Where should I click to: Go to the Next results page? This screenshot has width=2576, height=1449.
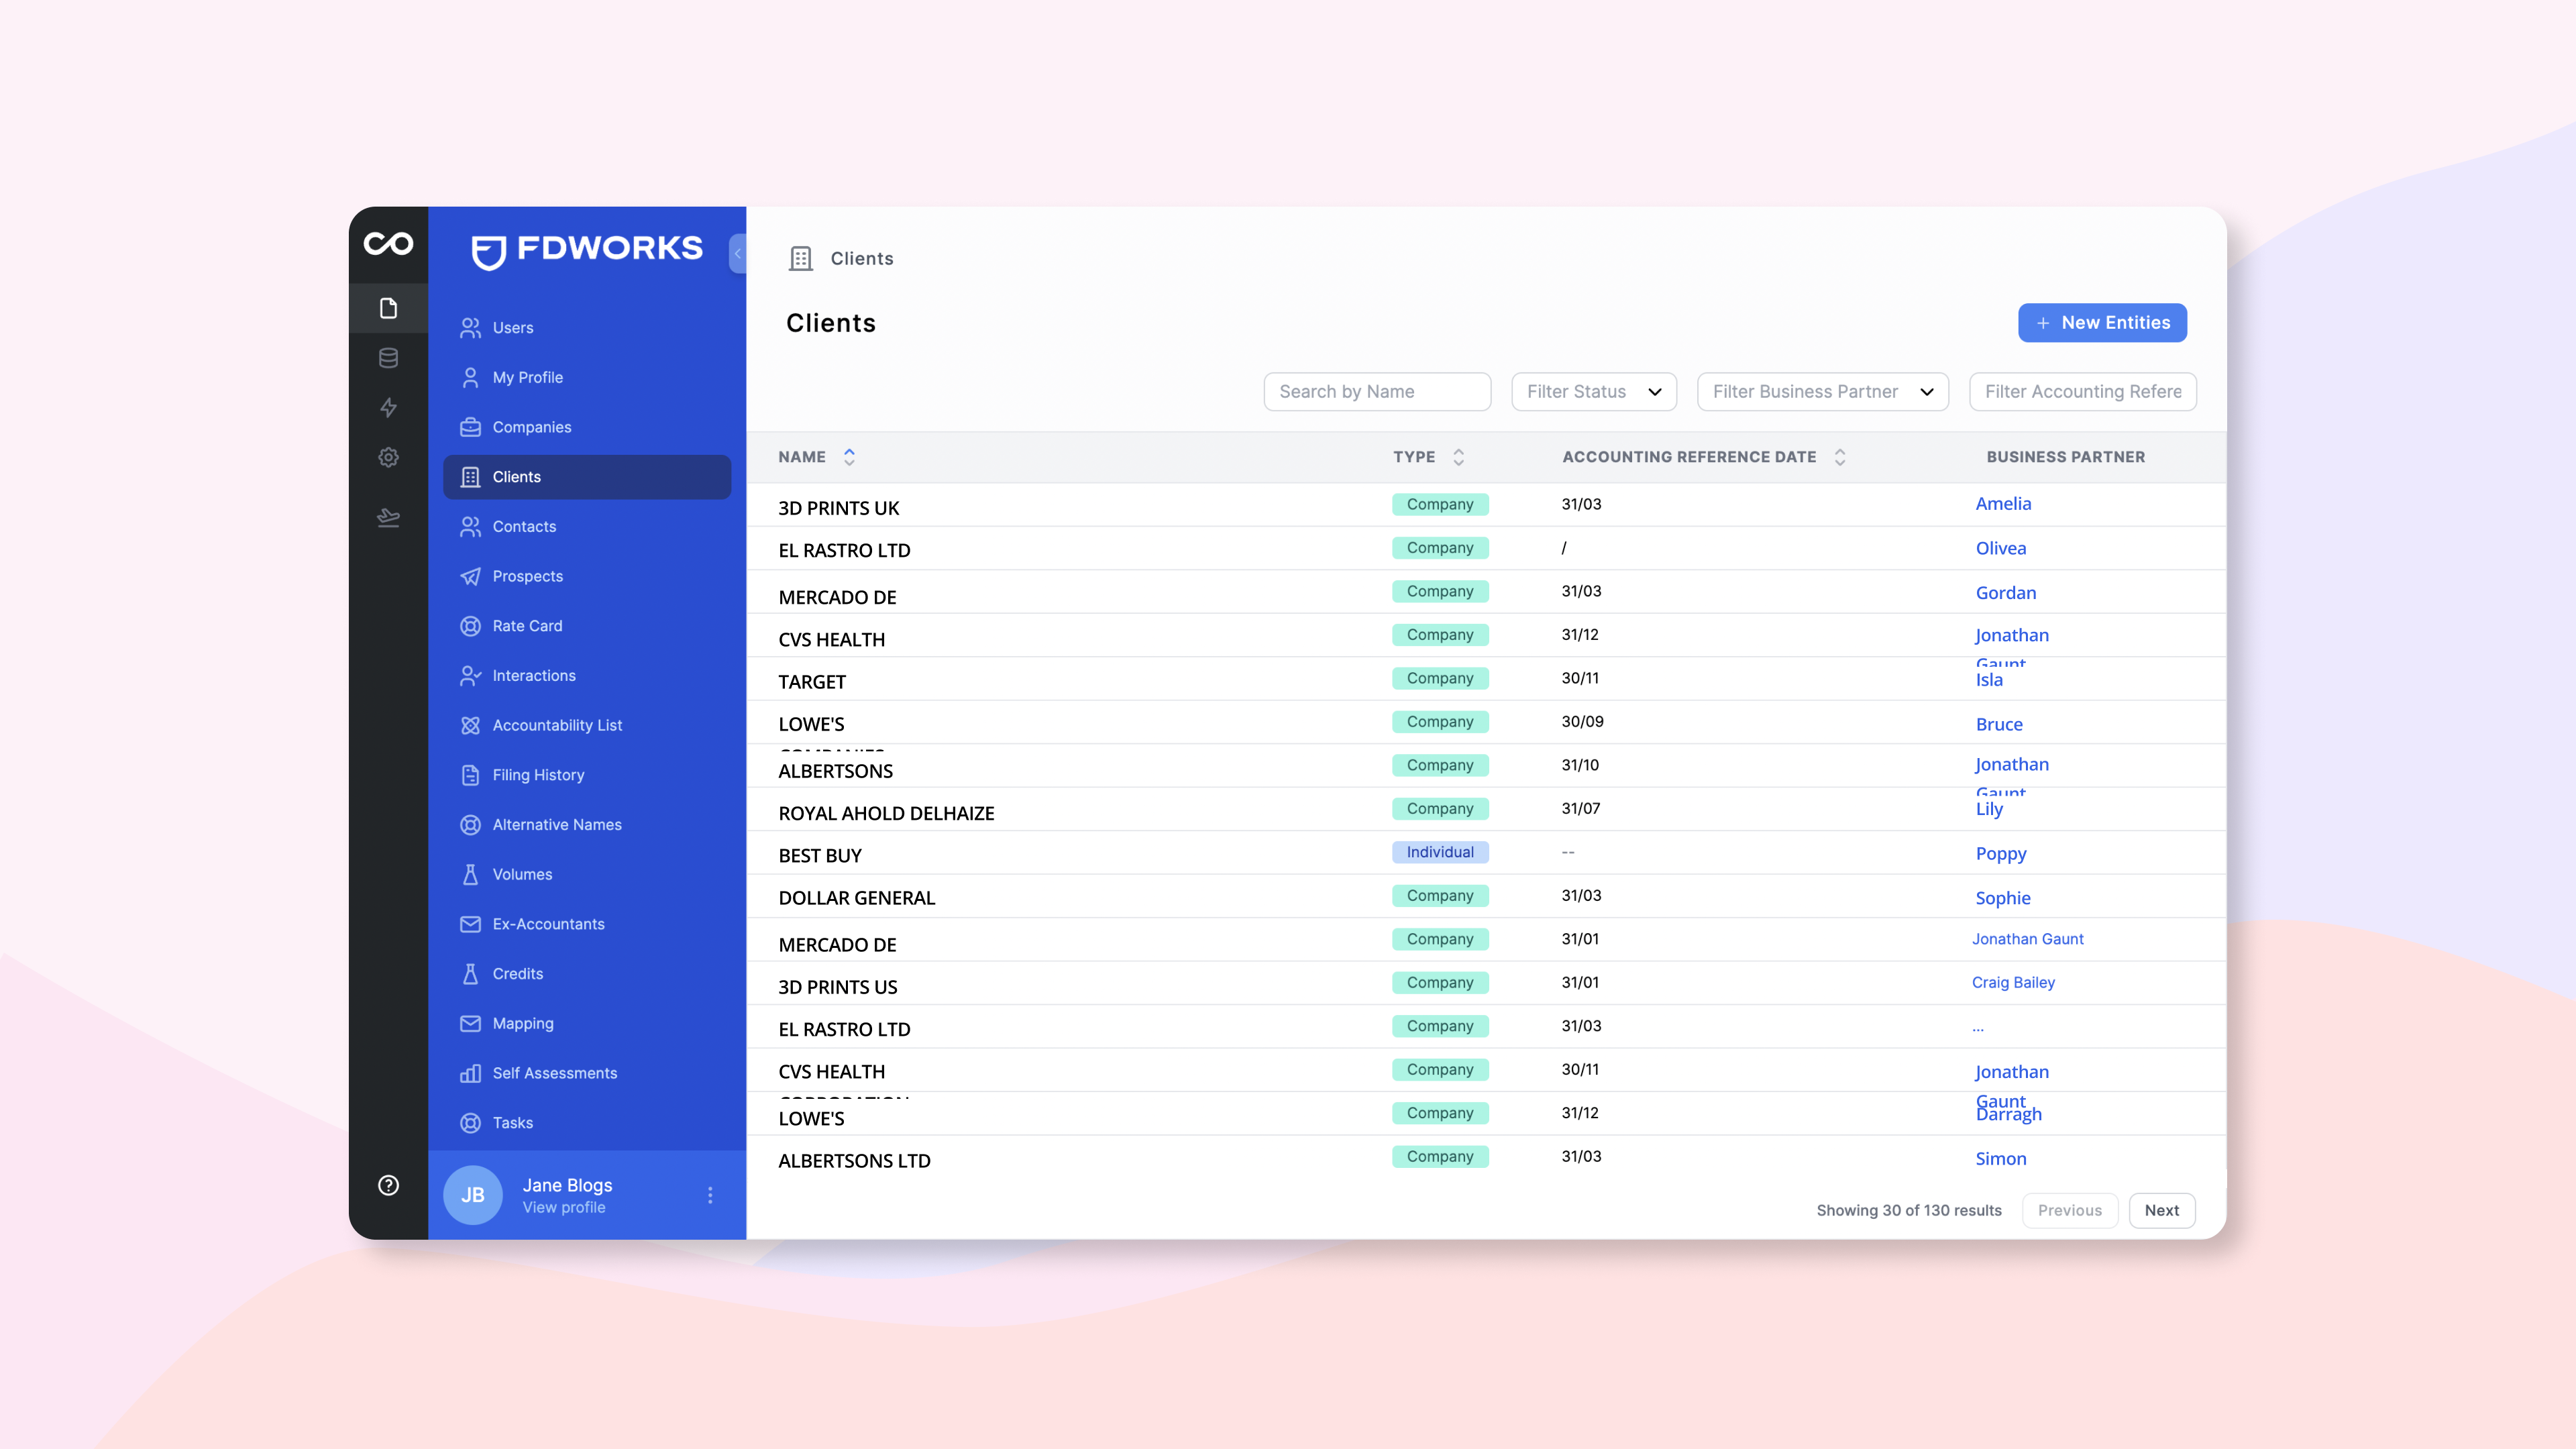pyautogui.click(x=2161, y=1210)
